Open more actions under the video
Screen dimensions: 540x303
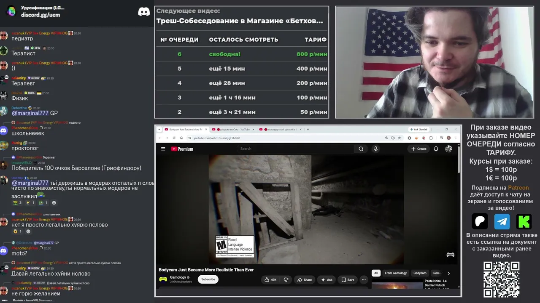364,279
